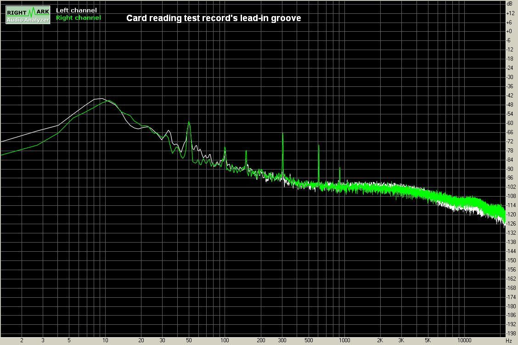The height and width of the screenshot is (345, 518).
Task: Click the +0 dB axis label
Action: [509, 31]
